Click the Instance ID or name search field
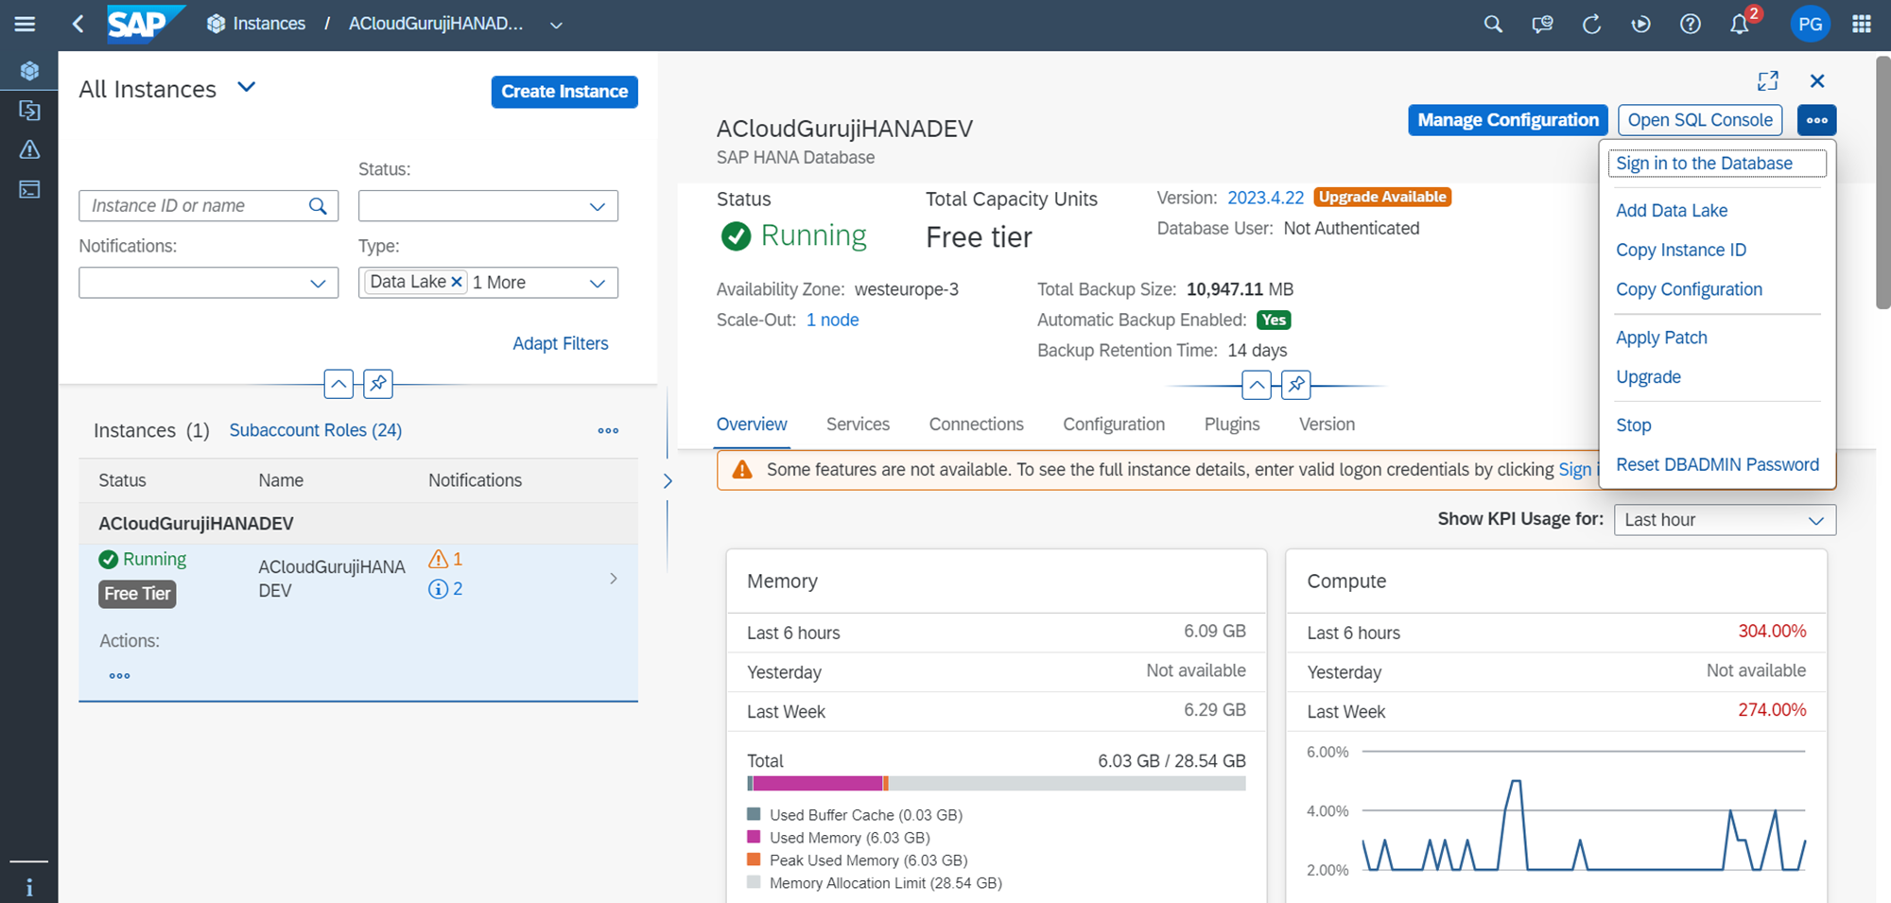 tap(196, 206)
